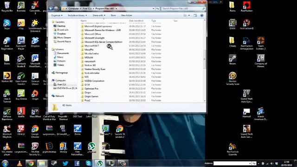Expand the path arrow after Program Files (x86)
This screenshot has height=167, width=297.
click(116, 9)
